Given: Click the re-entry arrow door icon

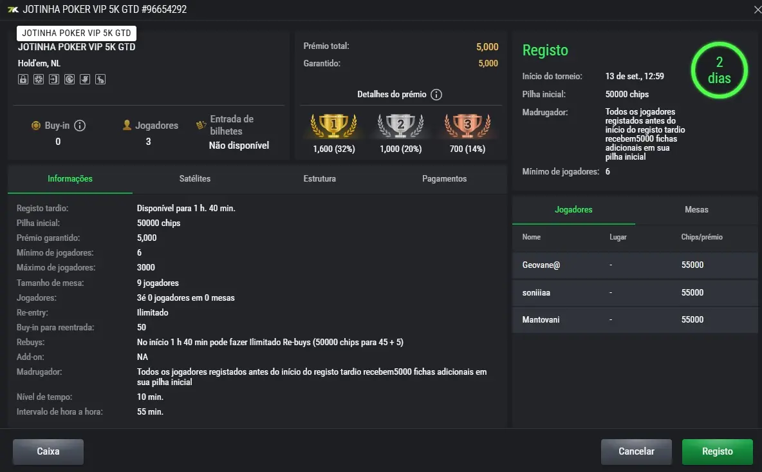Looking at the screenshot, I should click(x=54, y=79).
